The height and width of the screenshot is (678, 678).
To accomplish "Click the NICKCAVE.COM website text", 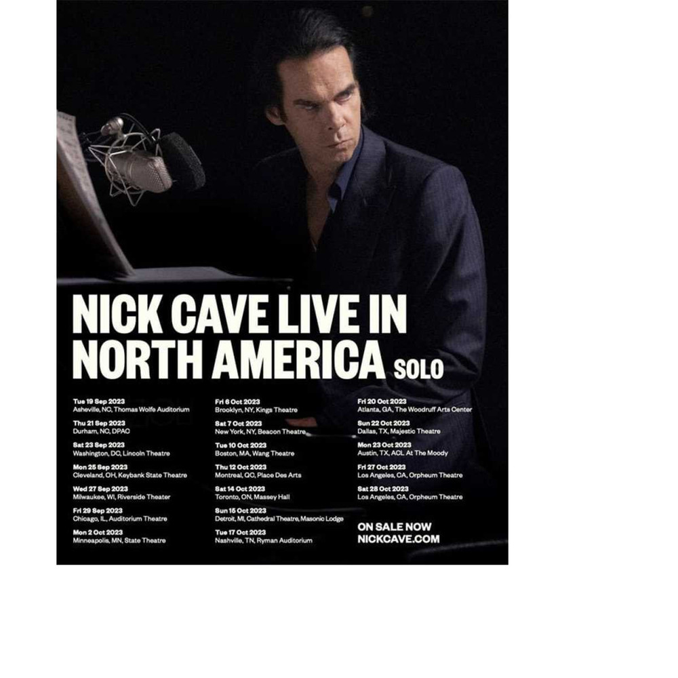I will (398, 539).
